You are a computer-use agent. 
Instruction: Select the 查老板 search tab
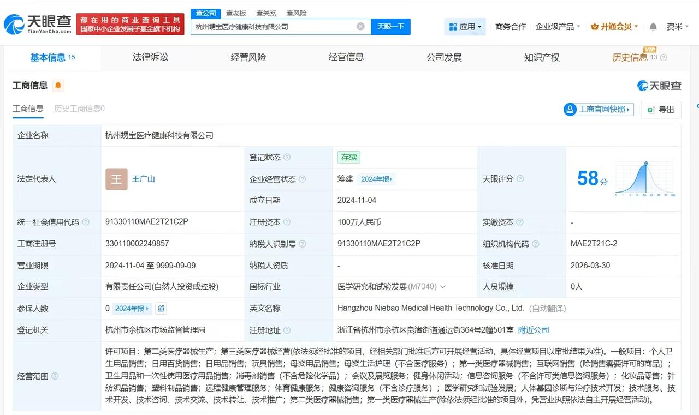(x=236, y=13)
